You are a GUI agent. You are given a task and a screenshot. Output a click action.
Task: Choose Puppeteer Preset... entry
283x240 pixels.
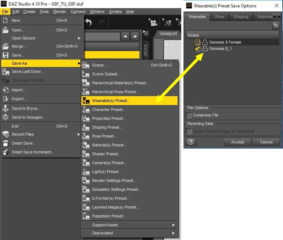[x=129, y=216]
